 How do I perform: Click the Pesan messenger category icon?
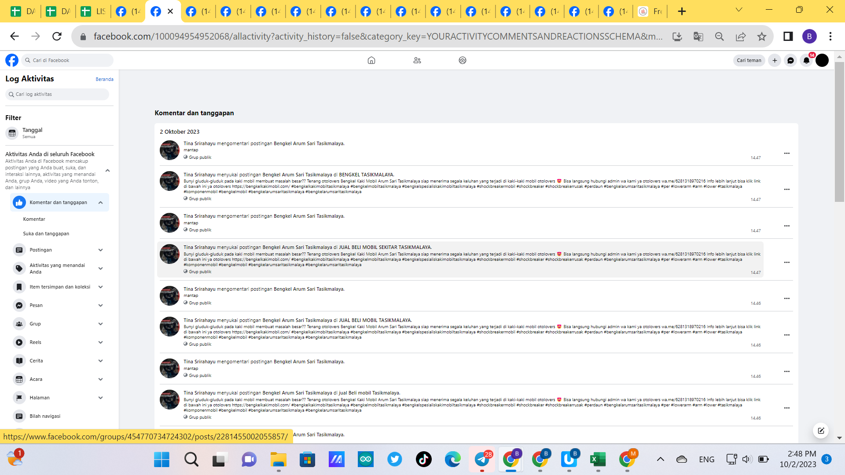pyautogui.click(x=19, y=305)
